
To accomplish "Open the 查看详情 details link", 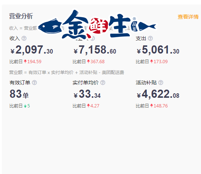I will coord(188,17).
